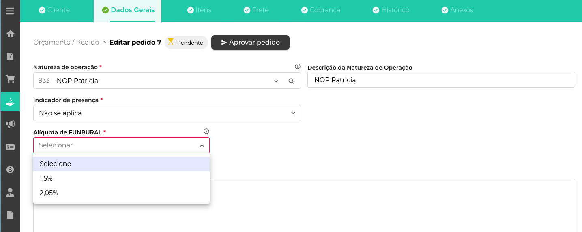
Task: Click the info icon above Natureza de operação
Action: [x=297, y=66]
